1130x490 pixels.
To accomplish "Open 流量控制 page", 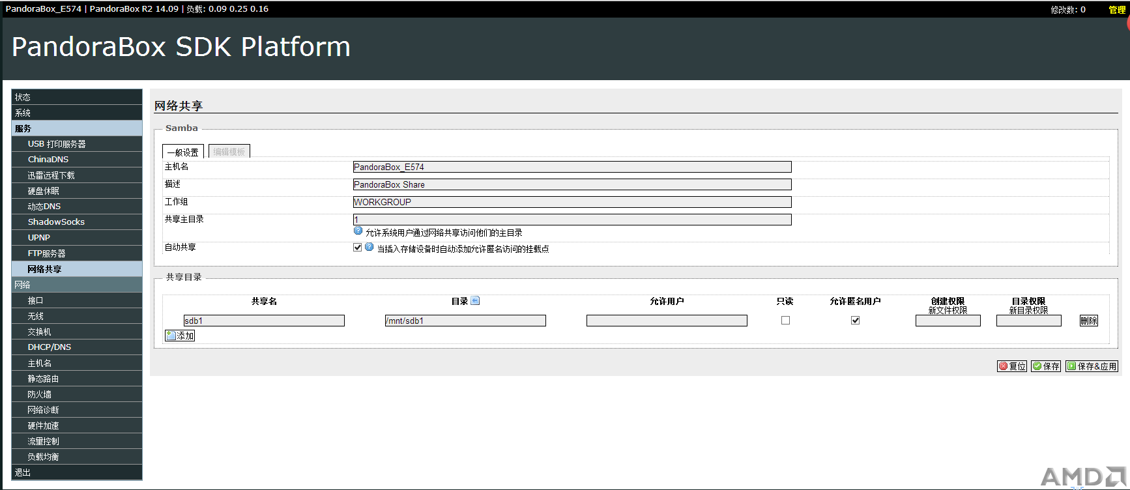I will pyautogui.click(x=77, y=441).
